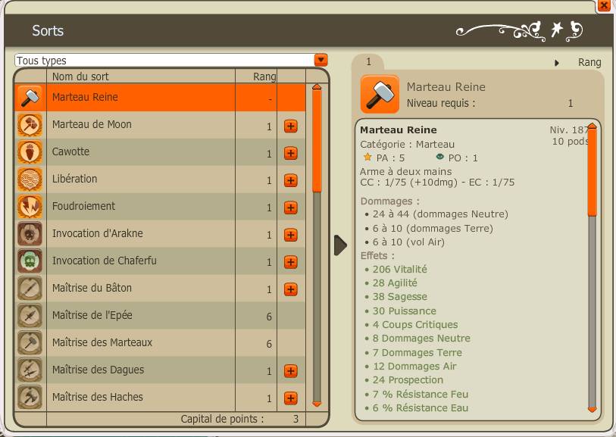This screenshot has width=616, height=437.
Task: Click the Marteau de Moon spell icon
Action: pos(30,125)
